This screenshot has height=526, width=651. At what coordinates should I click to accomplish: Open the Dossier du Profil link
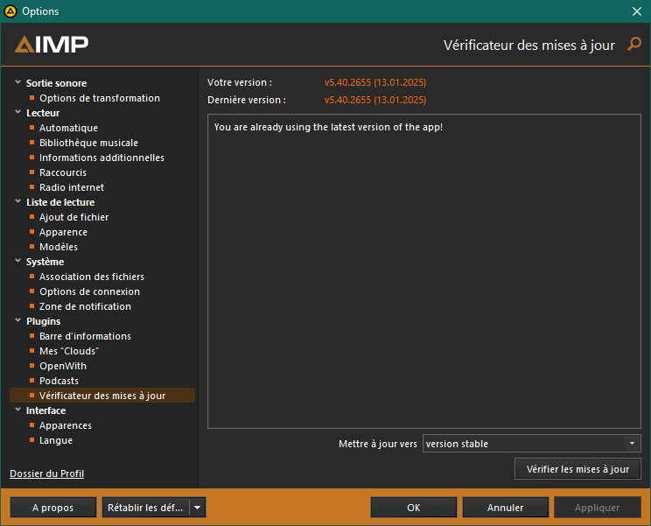coord(47,473)
